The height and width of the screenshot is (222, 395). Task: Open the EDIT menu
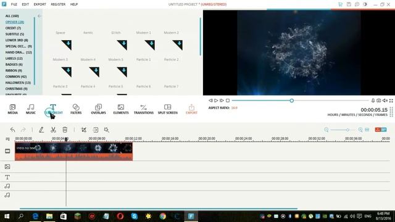pyautogui.click(x=25, y=4)
